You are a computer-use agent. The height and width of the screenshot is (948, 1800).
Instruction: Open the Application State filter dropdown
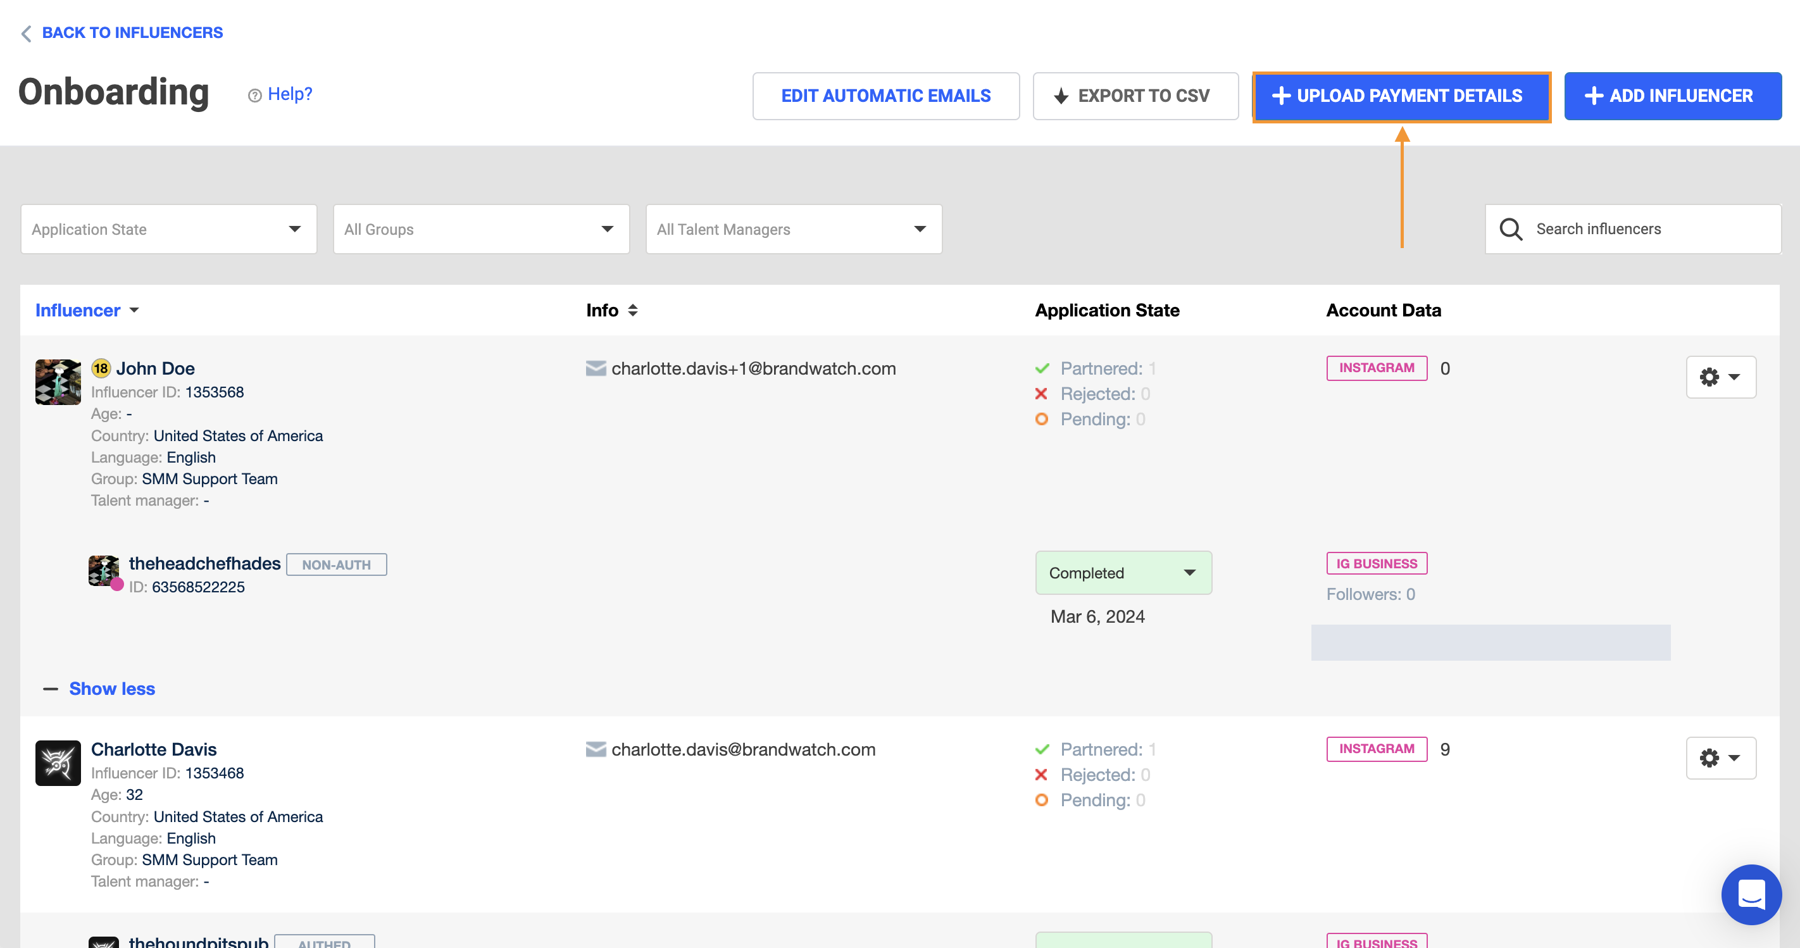point(168,229)
